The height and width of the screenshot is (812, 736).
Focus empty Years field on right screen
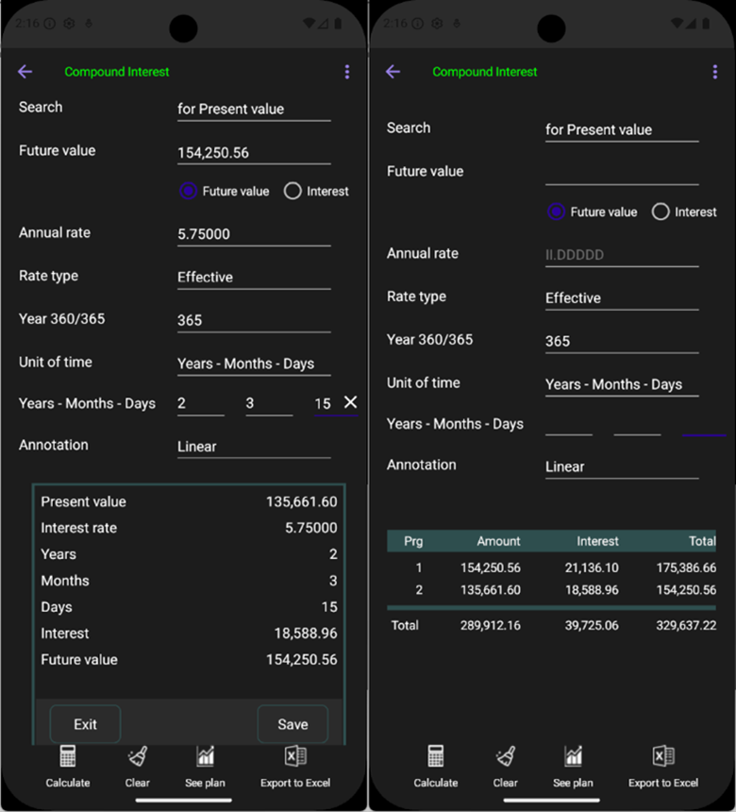point(569,425)
